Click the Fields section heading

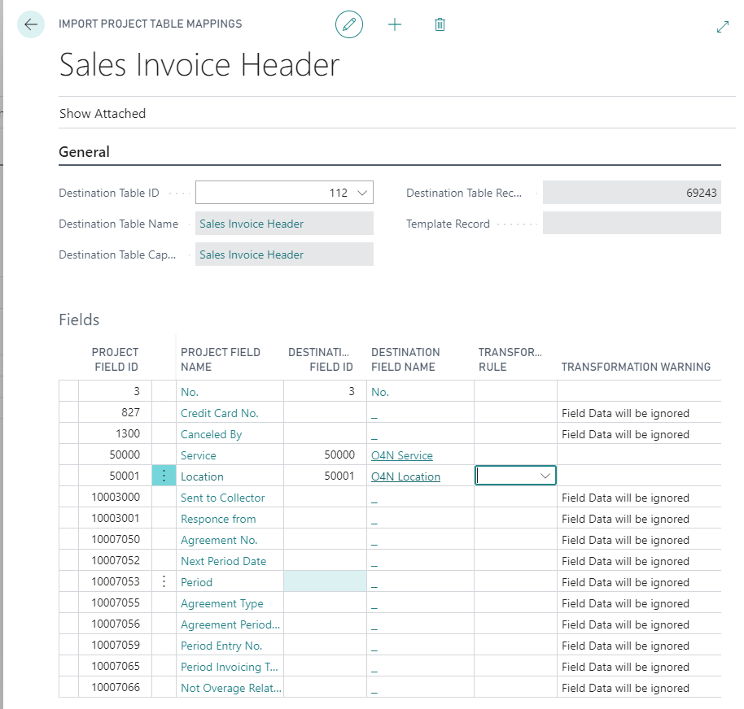click(79, 320)
